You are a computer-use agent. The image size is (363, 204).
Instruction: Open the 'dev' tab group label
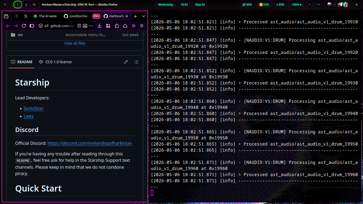[96, 16]
